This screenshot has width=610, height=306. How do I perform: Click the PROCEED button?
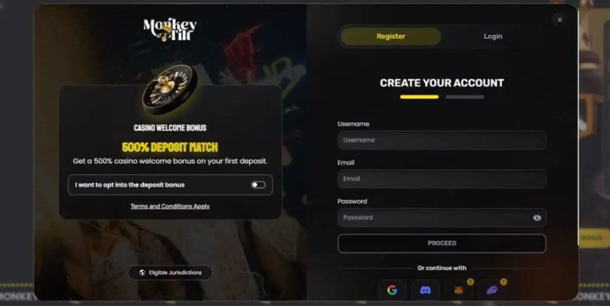click(x=442, y=244)
